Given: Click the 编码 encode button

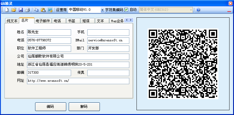Looking at the screenshot, I should tap(51, 107).
